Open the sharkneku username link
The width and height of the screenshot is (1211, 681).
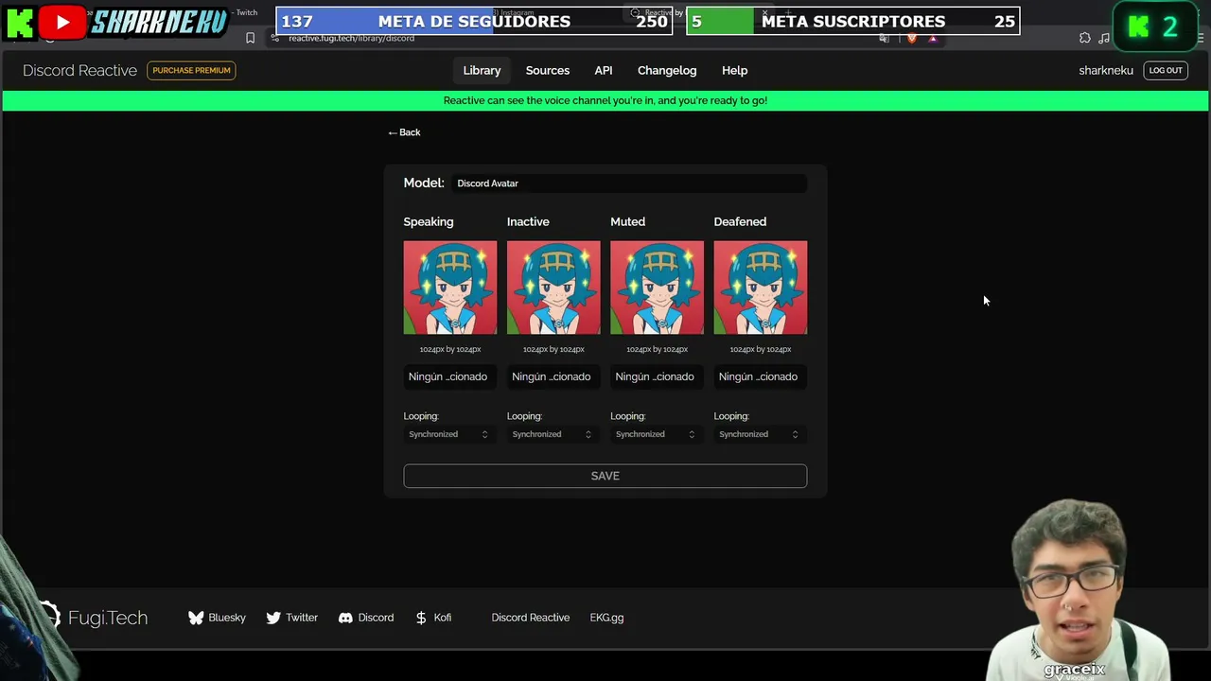[x=1106, y=70]
